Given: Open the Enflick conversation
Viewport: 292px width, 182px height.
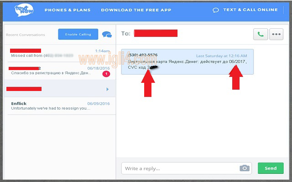Looking at the screenshot, I should pos(60,106).
